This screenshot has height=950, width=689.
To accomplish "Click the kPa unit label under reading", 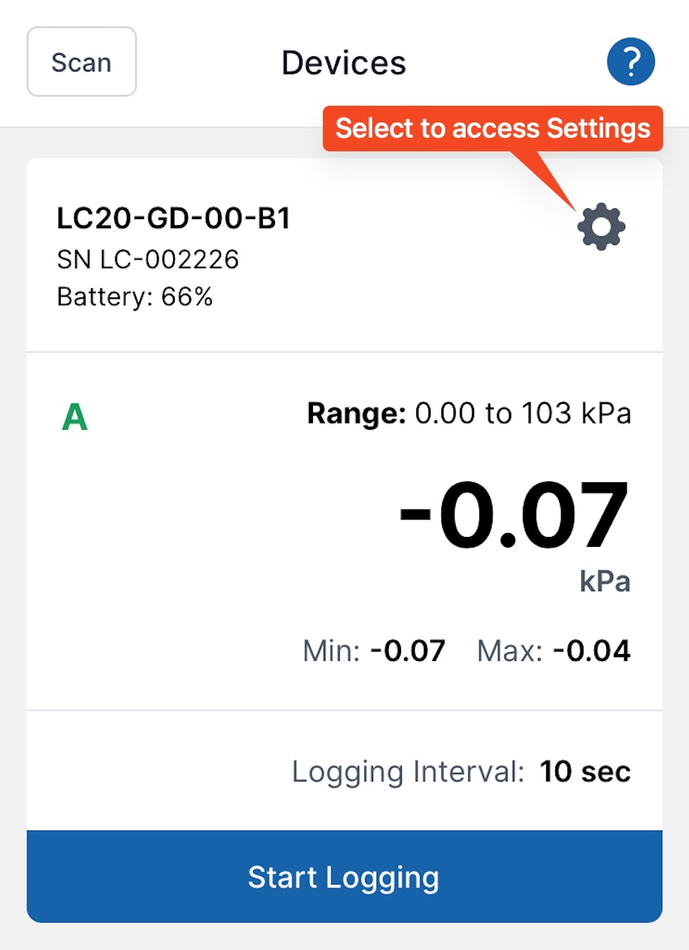I will point(605,582).
